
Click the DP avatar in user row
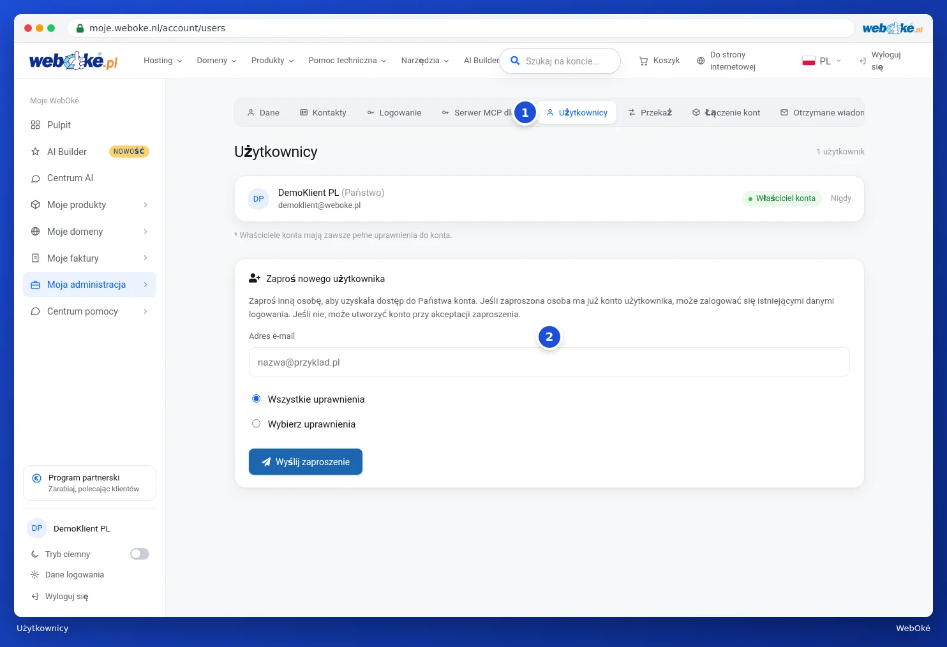(258, 199)
